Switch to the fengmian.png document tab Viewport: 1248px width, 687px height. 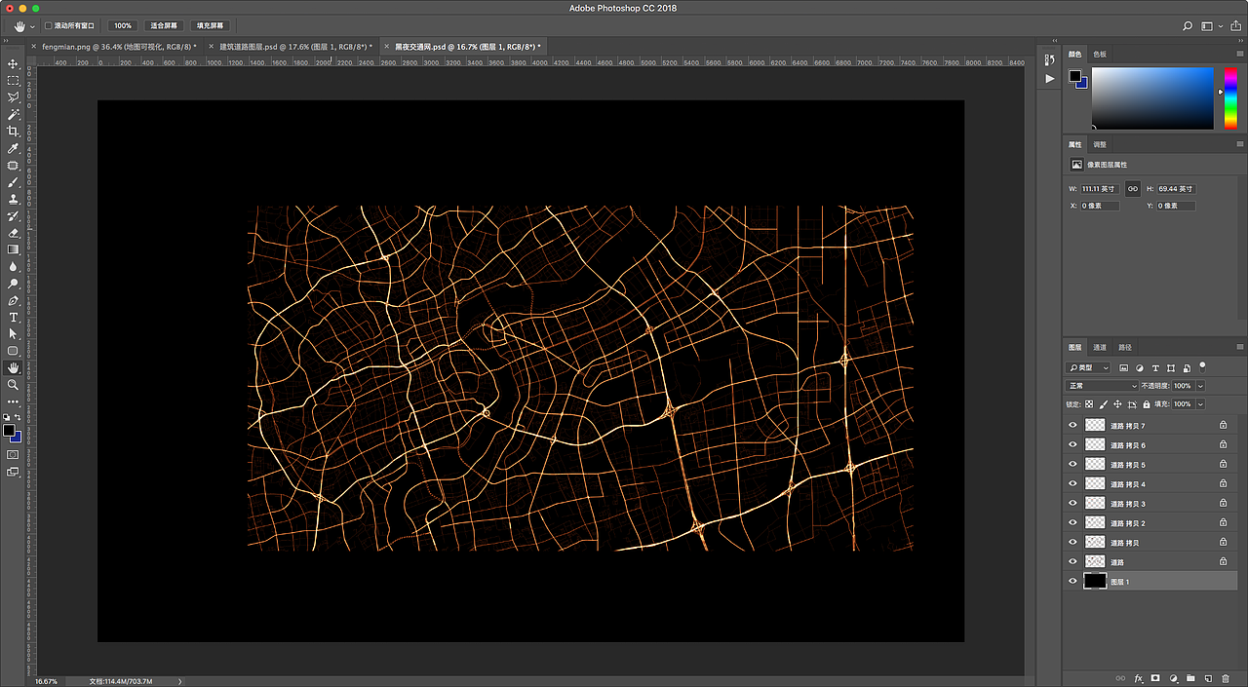click(118, 46)
